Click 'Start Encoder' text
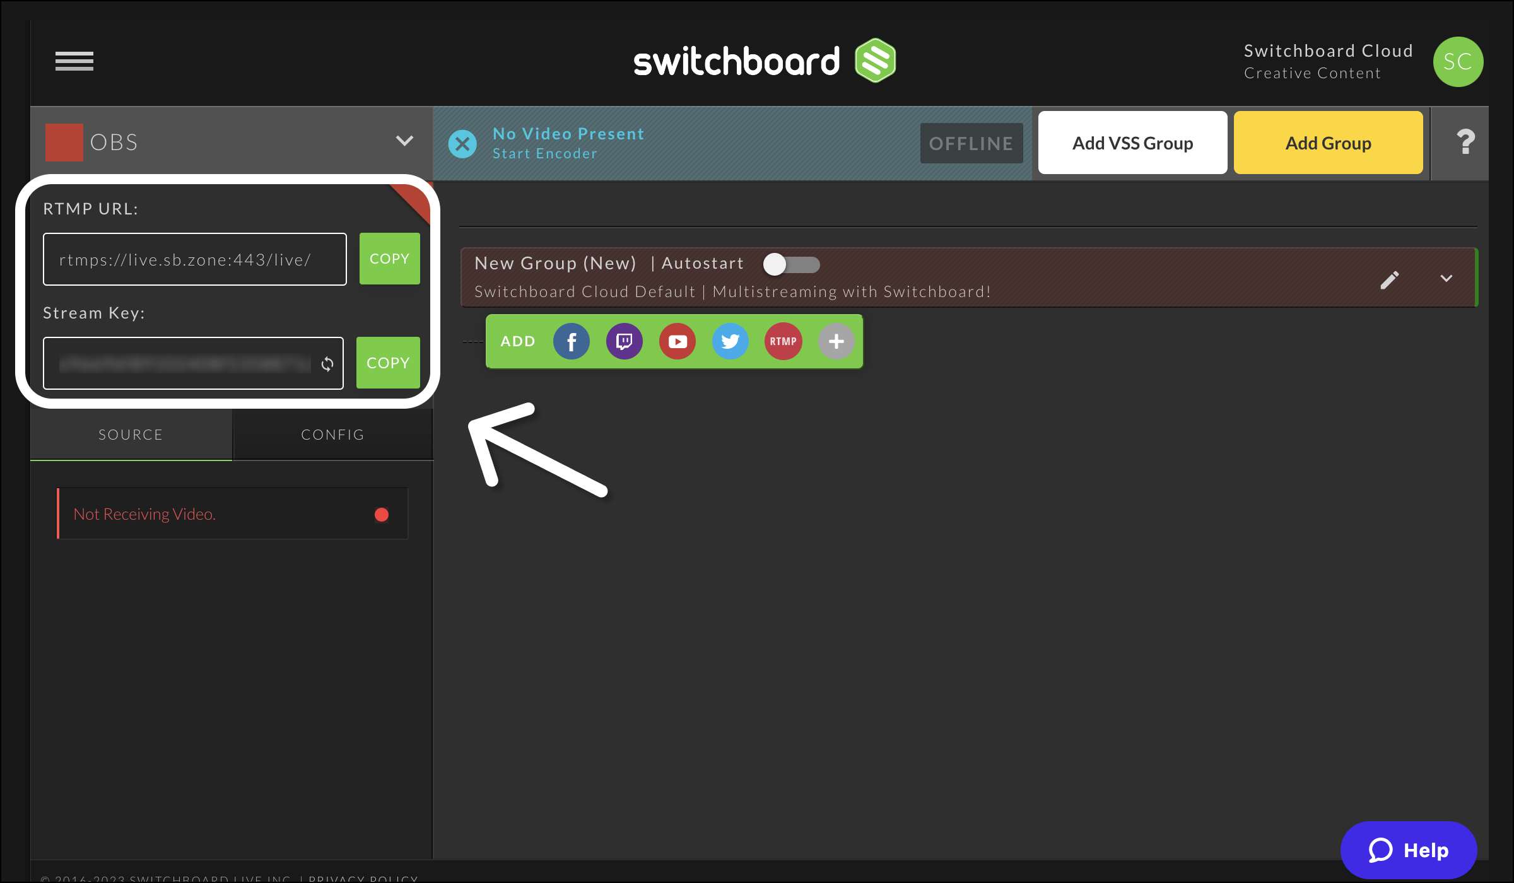The height and width of the screenshot is (883, 1514). point(545,154)
